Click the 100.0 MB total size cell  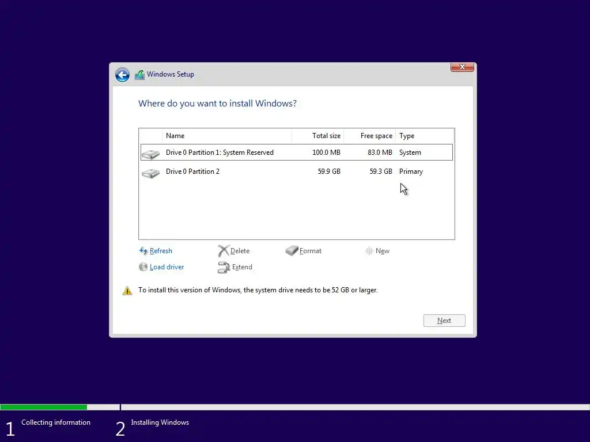click(326, 152)
